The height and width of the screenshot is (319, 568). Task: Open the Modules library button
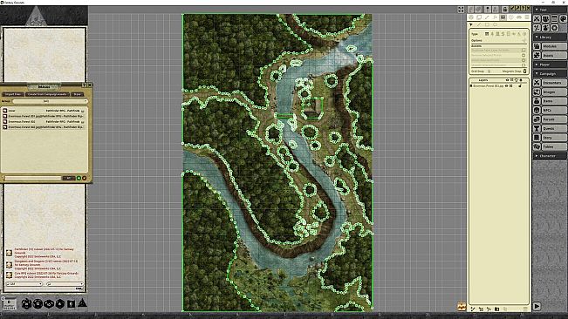(x=554, y=46)
